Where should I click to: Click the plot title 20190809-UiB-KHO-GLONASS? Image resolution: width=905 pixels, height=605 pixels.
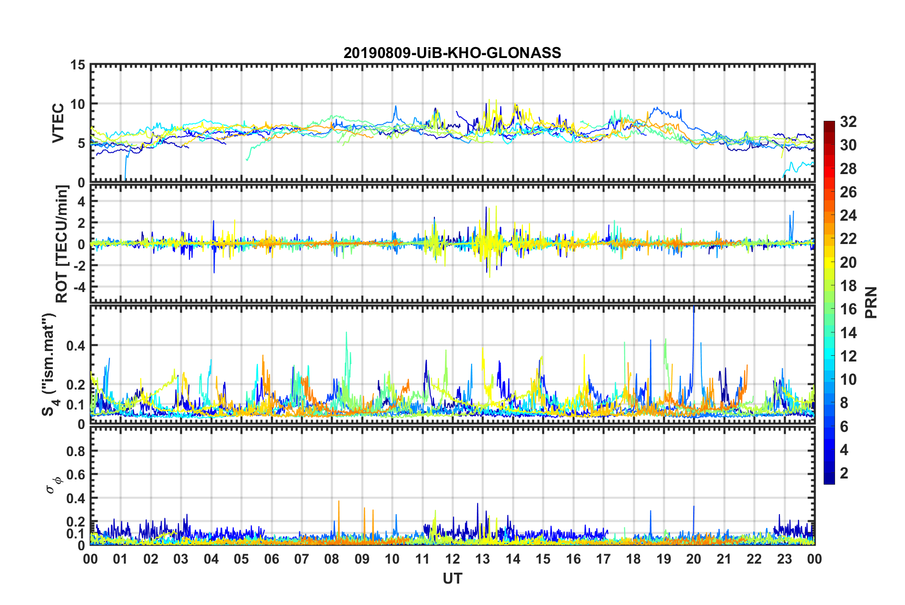pos(452,52)
